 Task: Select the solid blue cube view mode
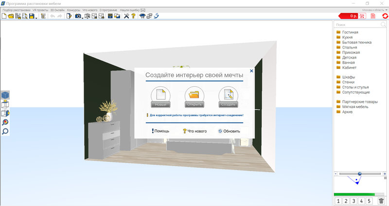(x=5, y=95)
